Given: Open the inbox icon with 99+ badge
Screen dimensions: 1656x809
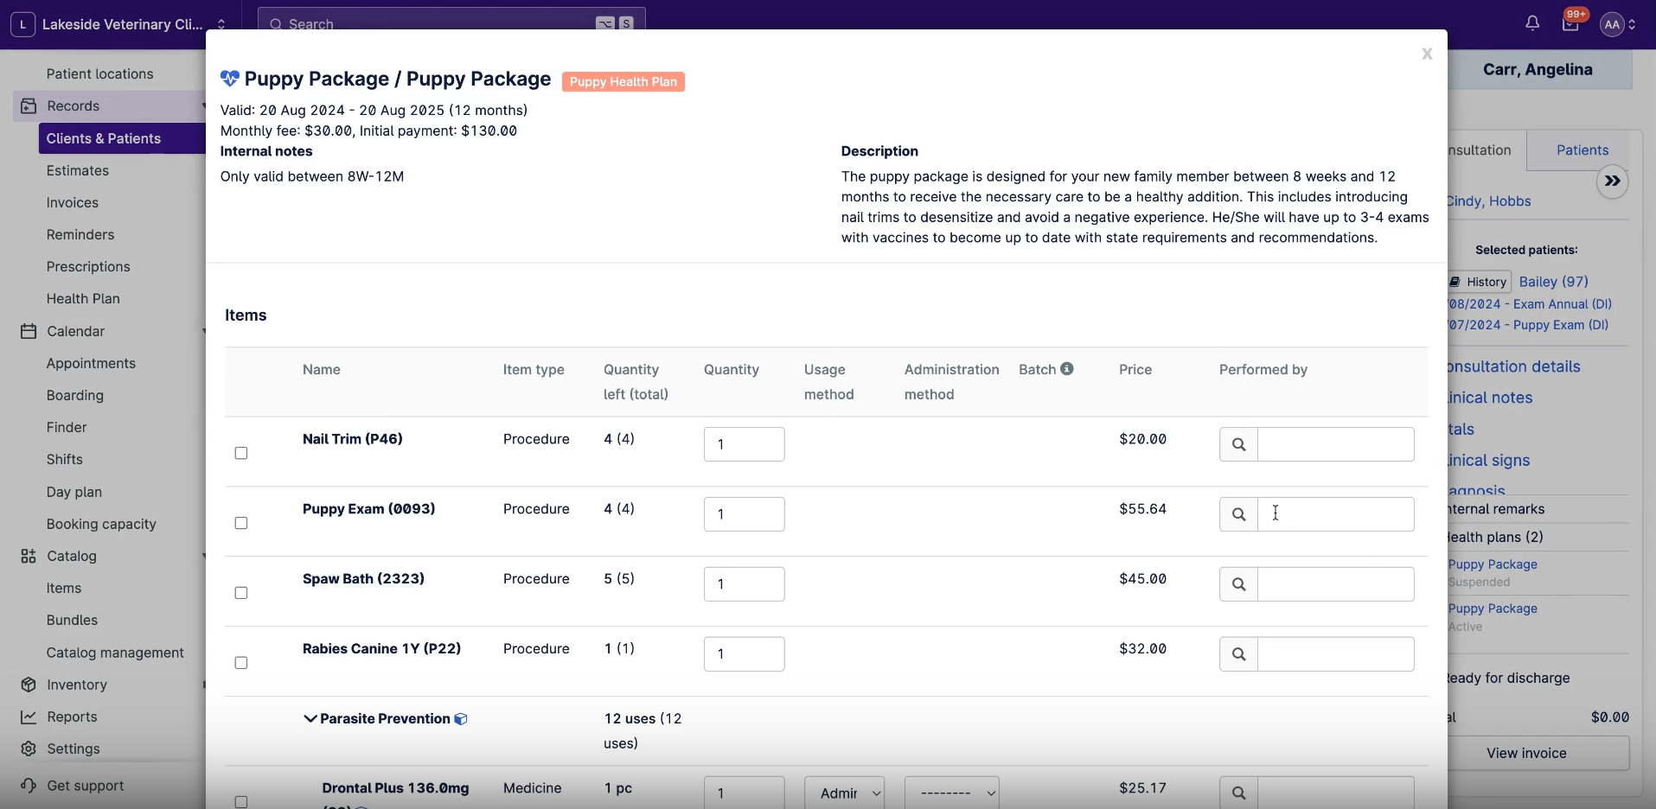Looking at the screenshot, I should [1570, 23].
